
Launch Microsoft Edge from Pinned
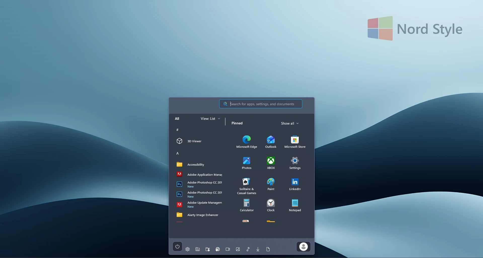pyautogui.click(x=247, y=142)
